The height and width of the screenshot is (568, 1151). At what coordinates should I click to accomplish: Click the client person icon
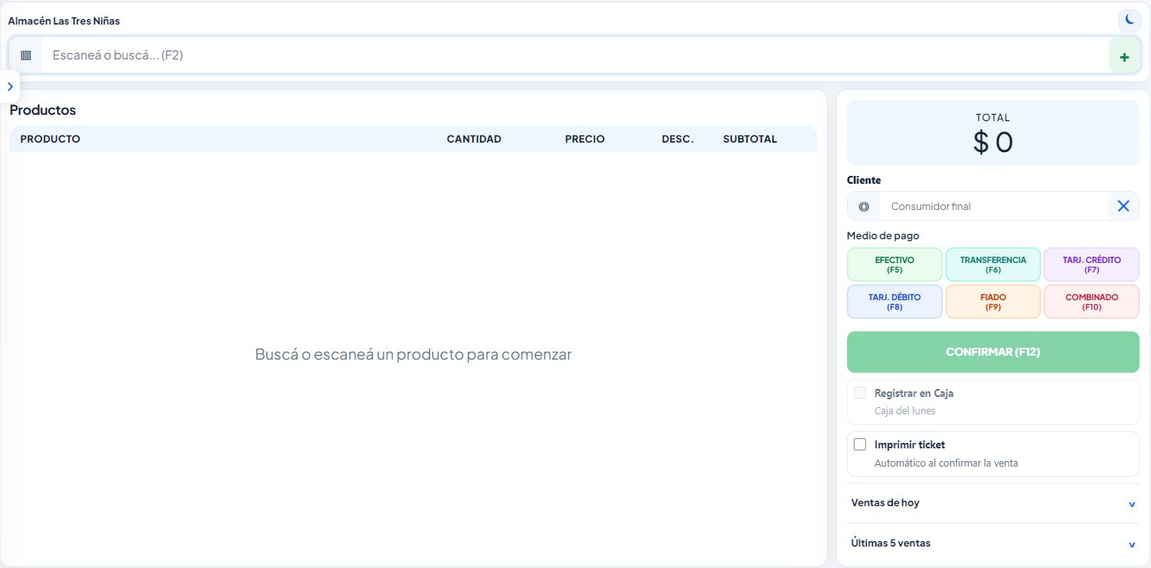click(863, 206)
